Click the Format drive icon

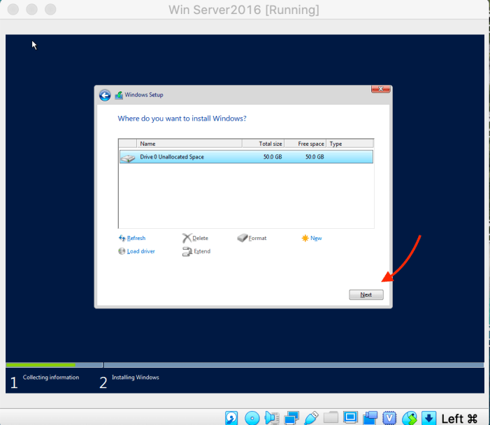coord(242,238)
